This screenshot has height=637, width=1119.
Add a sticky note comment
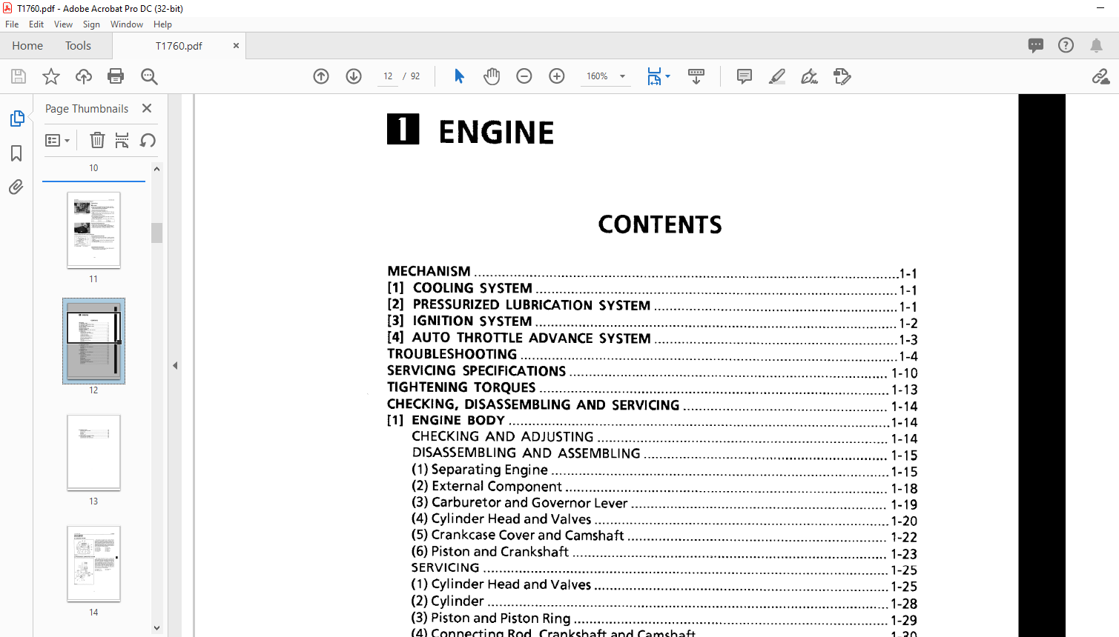point(745,76)
